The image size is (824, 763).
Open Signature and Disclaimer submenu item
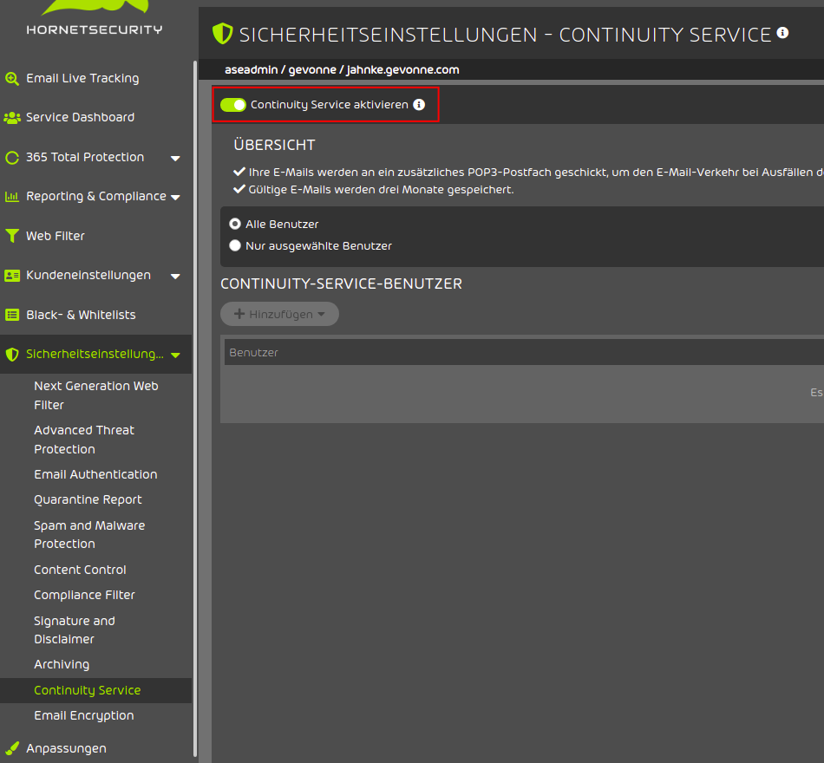coord(74,630)
